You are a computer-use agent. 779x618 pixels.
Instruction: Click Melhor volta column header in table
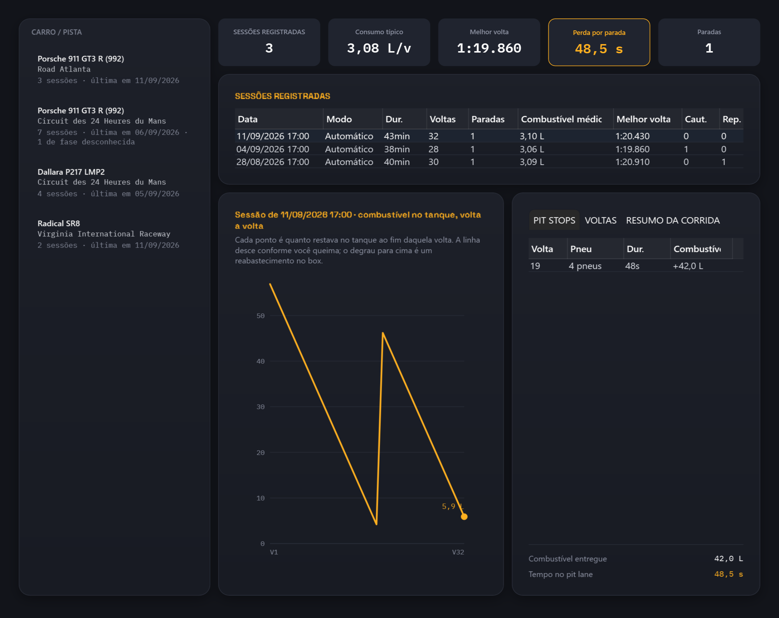647,119
